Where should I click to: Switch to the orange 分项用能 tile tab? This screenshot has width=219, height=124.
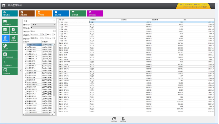[44, 13]
